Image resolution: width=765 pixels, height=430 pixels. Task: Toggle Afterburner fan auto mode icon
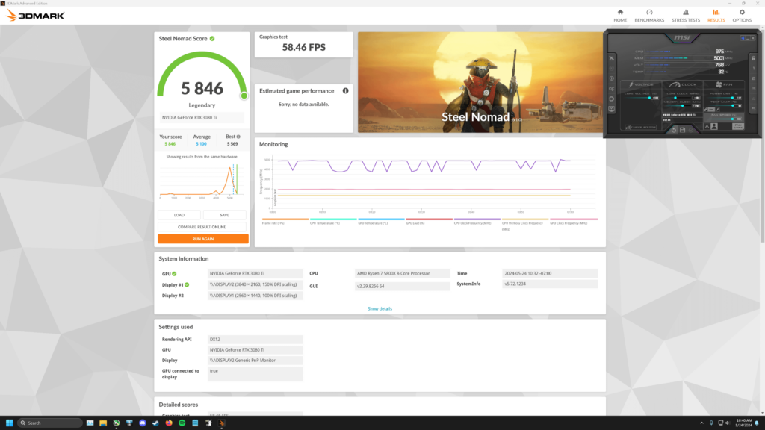click(x=707, y=127)
